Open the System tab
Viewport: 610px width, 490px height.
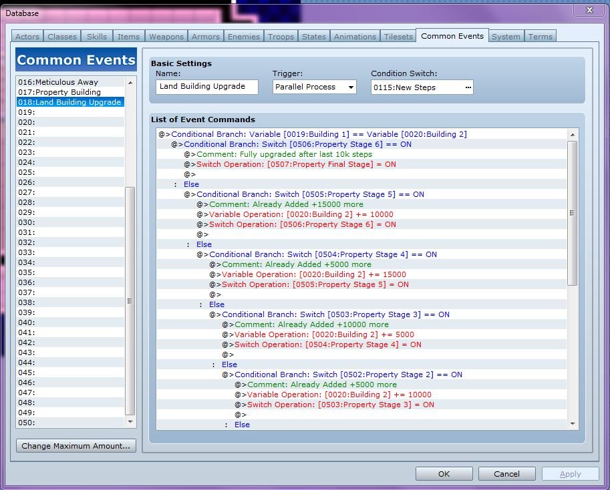point(506,37)
